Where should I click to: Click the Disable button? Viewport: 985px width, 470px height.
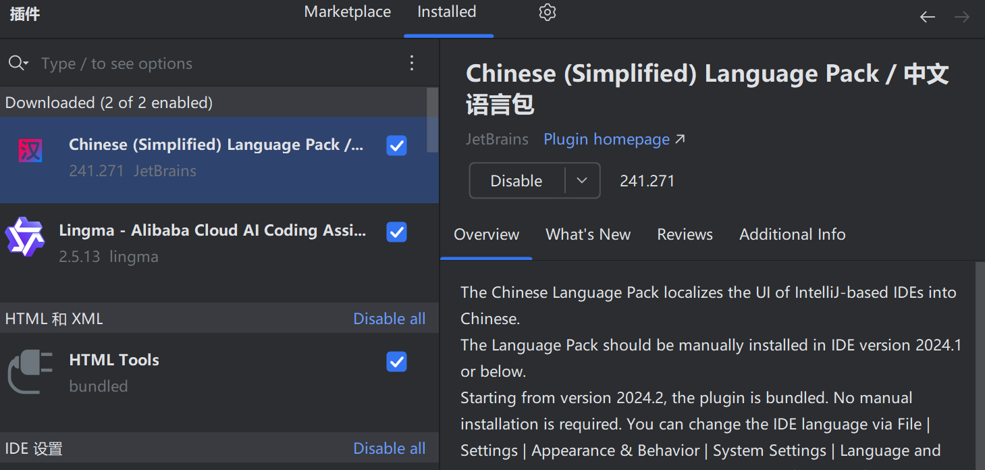point(516,180)
